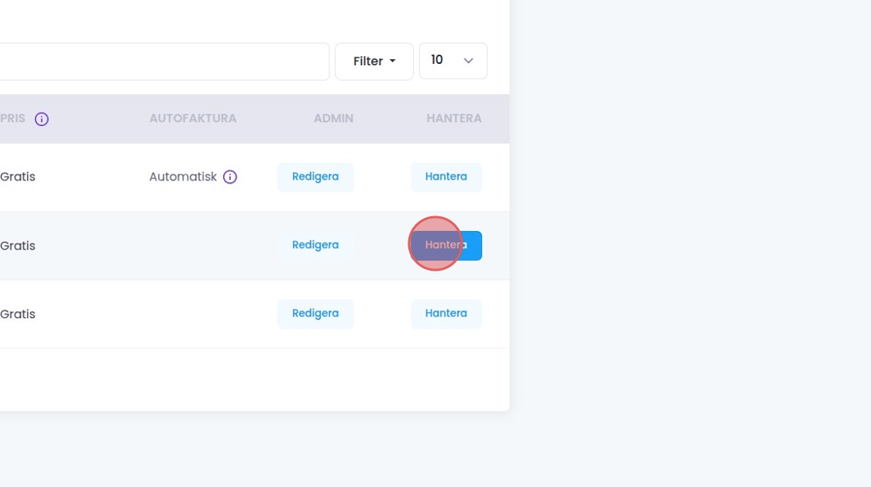Expand the rows-per-page dropdown showing 10
The width and height of the screenshot is (871, 487).
pyautogui.click(x=453, y=61)
